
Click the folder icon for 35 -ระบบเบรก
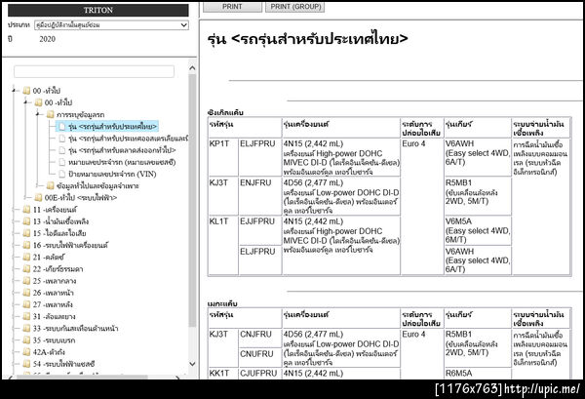26,340
